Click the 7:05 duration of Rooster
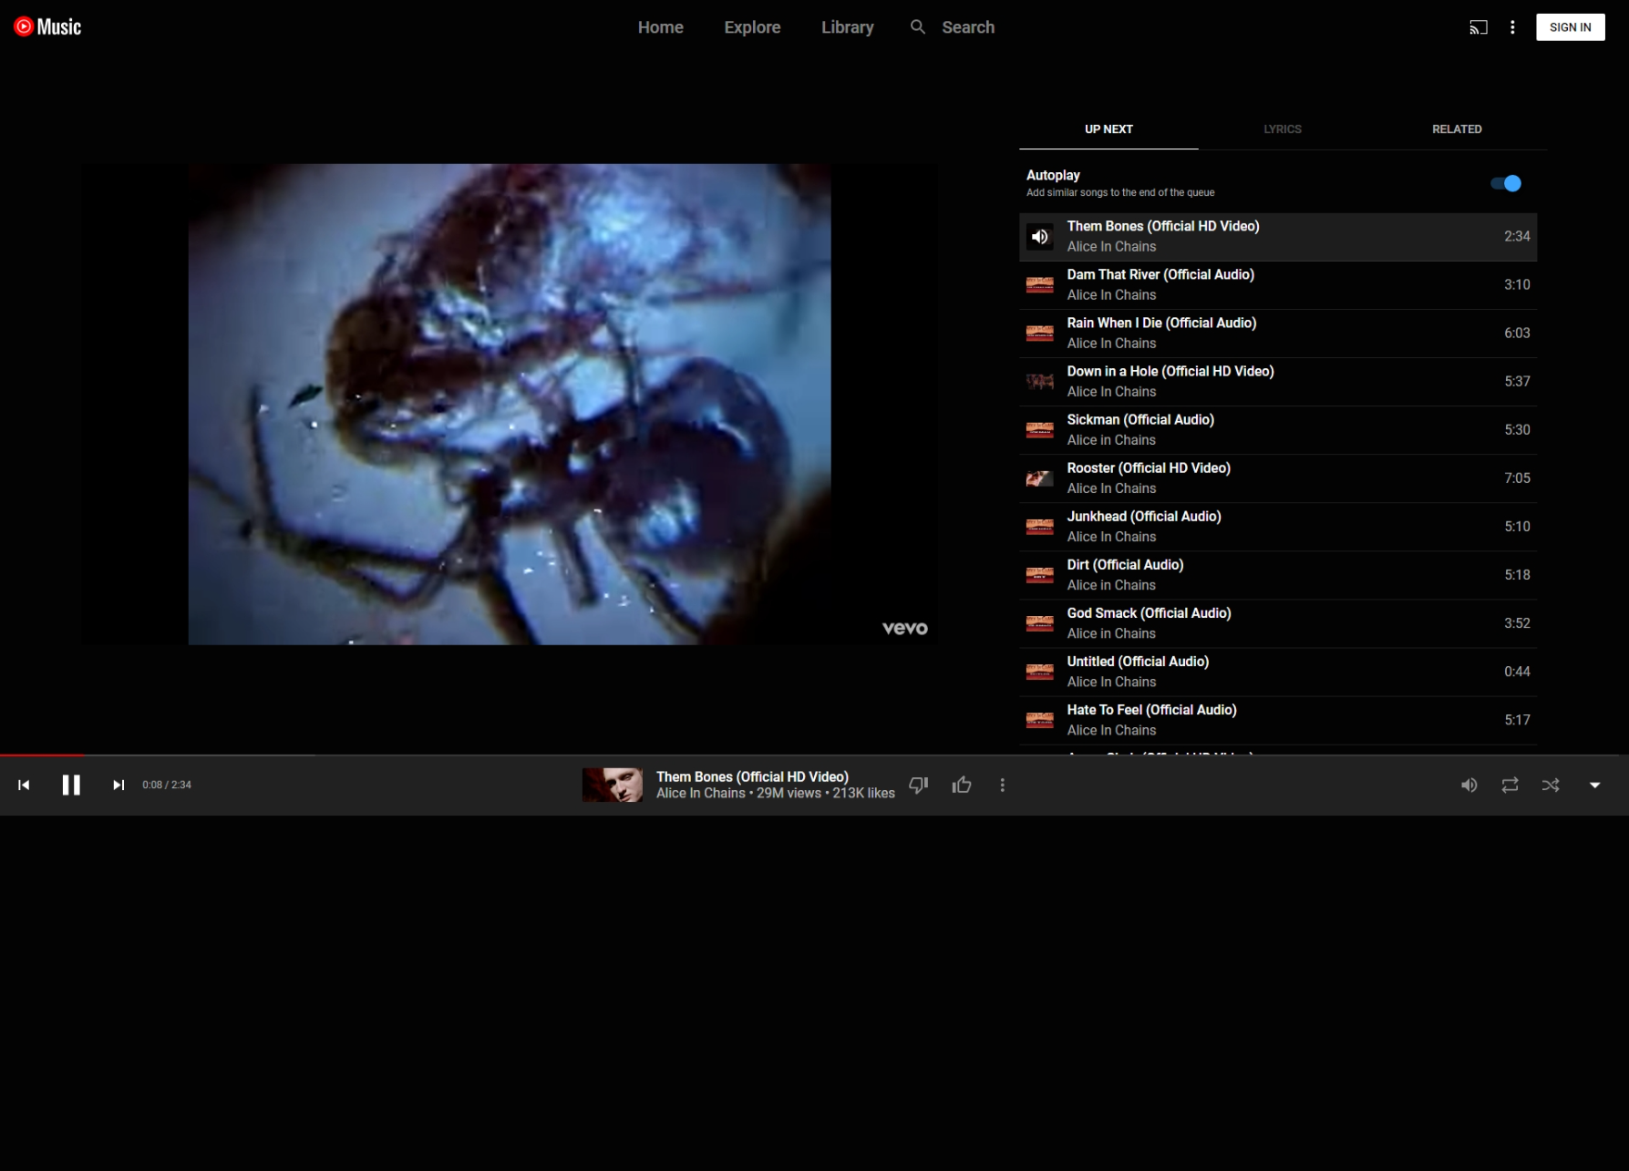Viewport: 1629px width, 1171px height. coord(1517,478)
